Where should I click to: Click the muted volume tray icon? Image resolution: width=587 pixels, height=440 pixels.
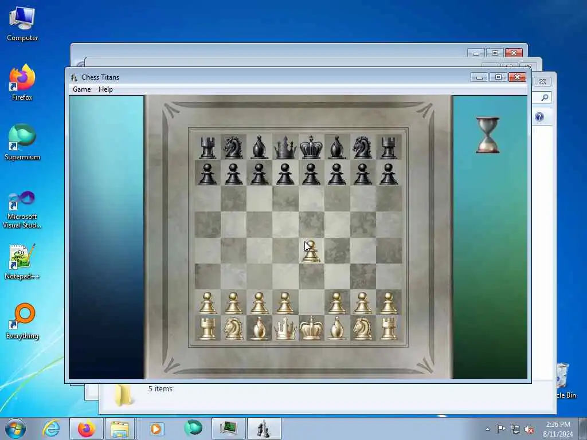tap(529, 430)
